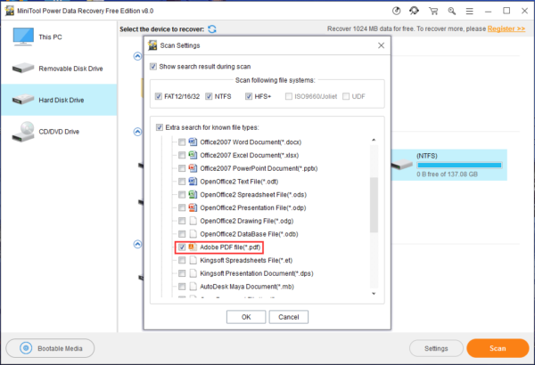
Task: Click the refresh device list icon
Action: 212,29
